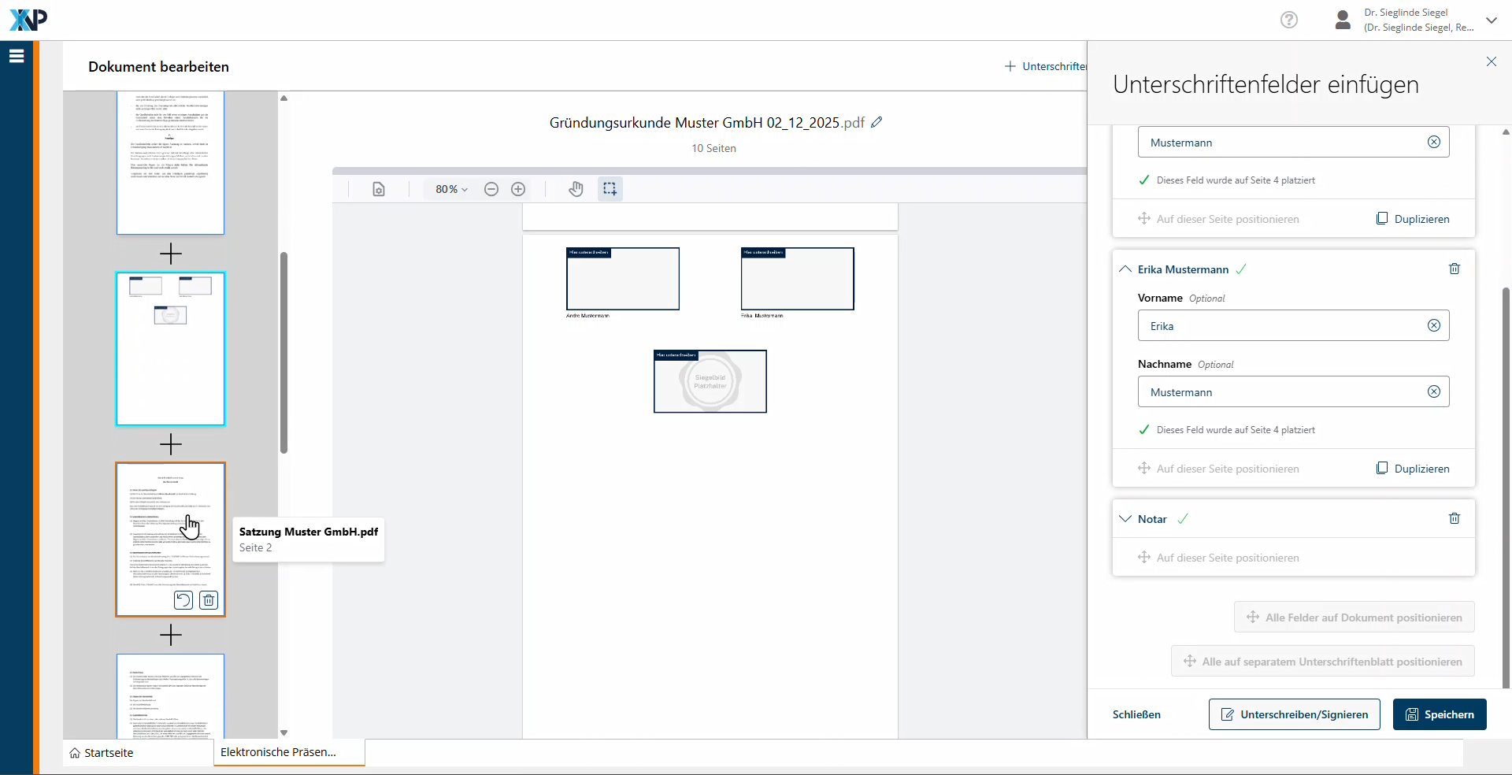
Task: Rotate the Satzung page 2 thumbnail
Action: click(x=183, y=600)
